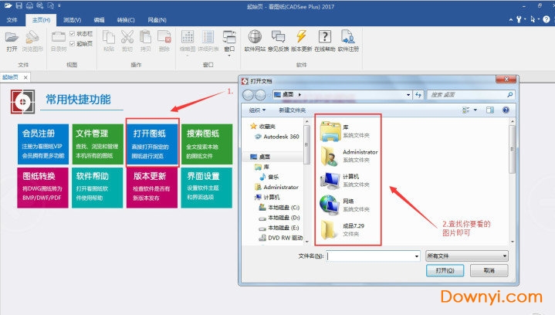Click the save icon in quick access toolbar
The image size is (555, 315).
[x=19, y=5]
